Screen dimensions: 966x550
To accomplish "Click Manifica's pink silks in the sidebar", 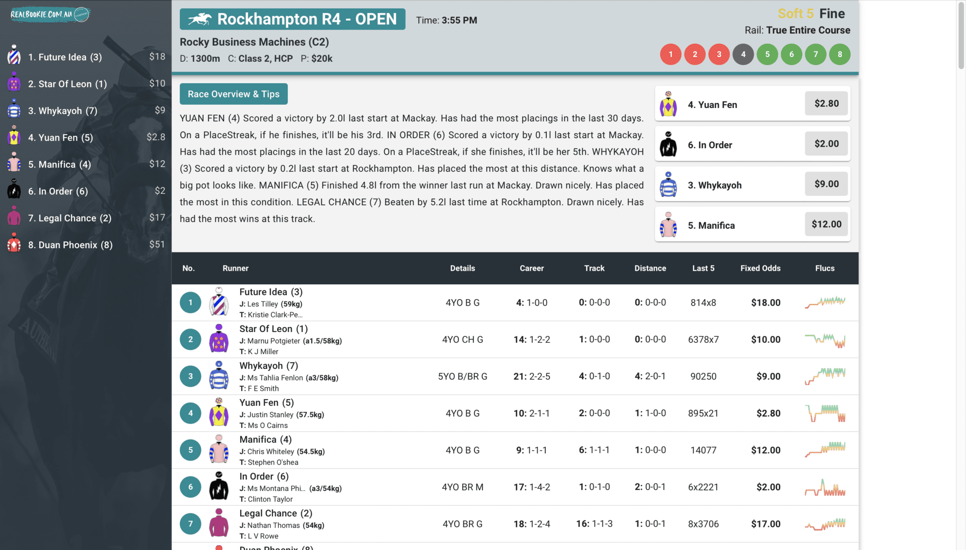I will [x=14, y=163].
